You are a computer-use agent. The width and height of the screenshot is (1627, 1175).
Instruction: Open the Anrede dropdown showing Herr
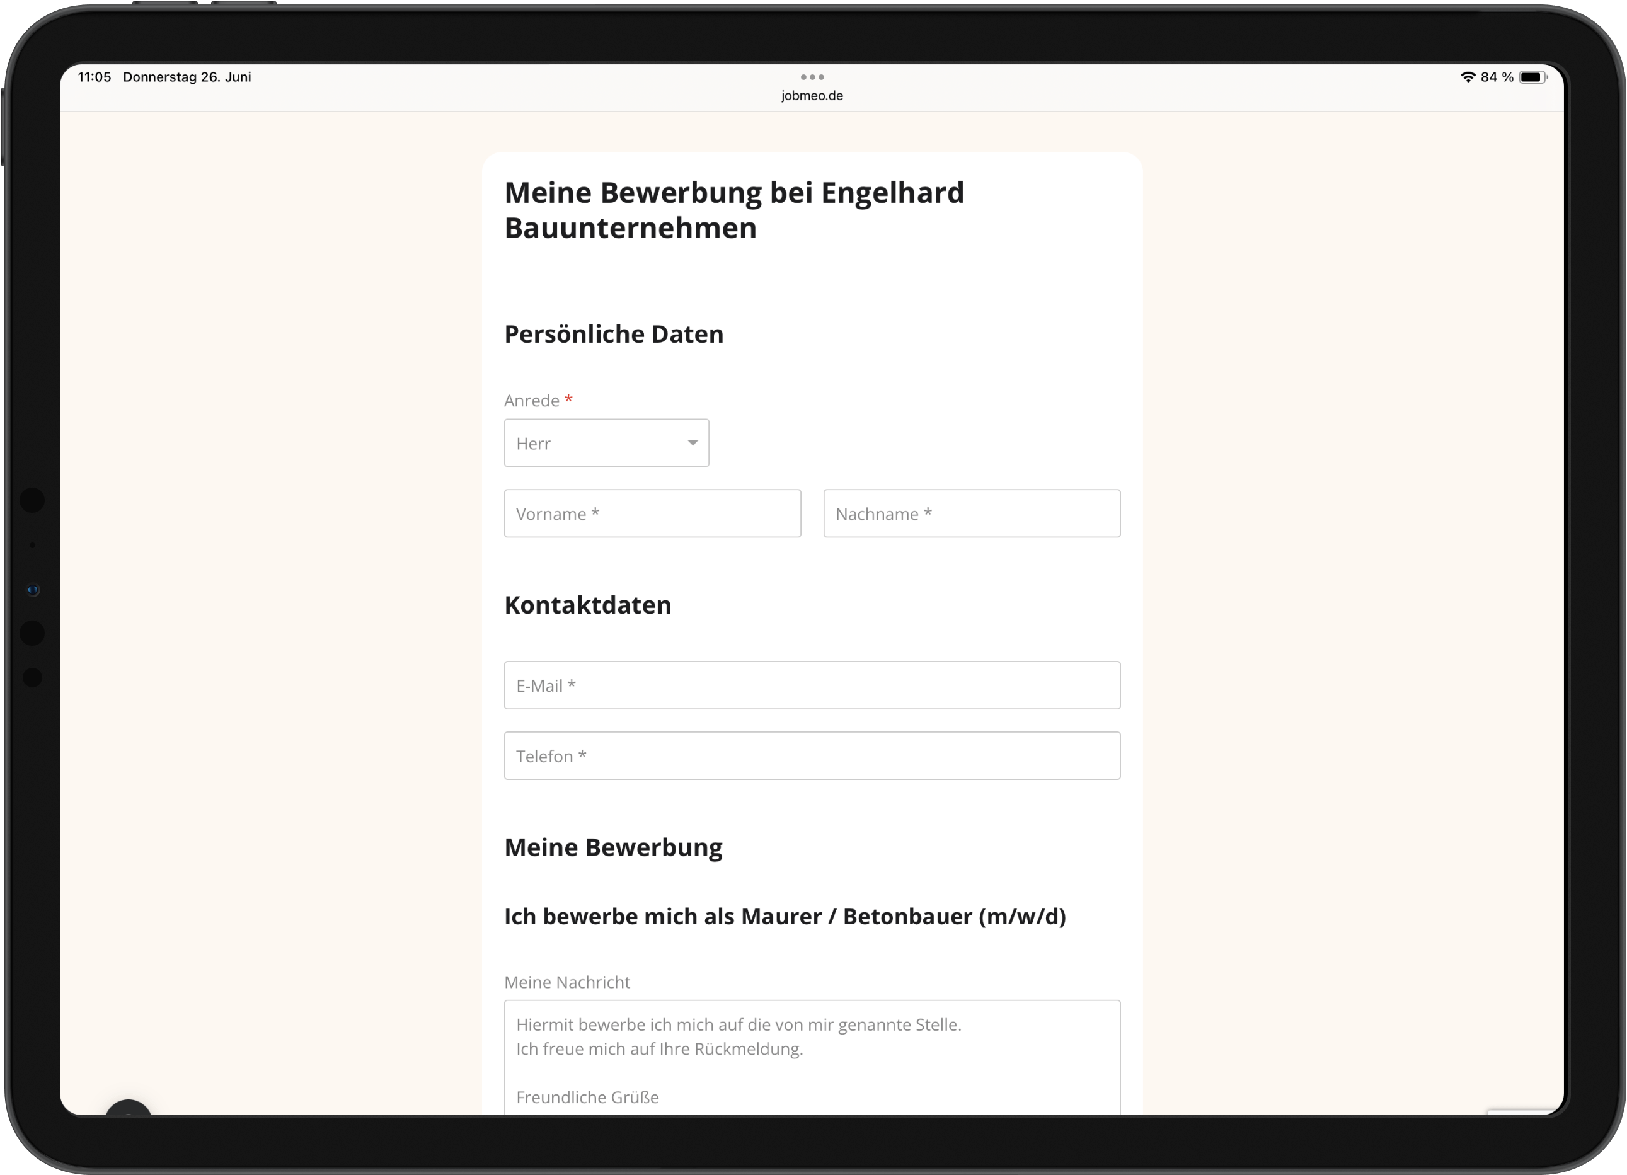pos(606,443)
